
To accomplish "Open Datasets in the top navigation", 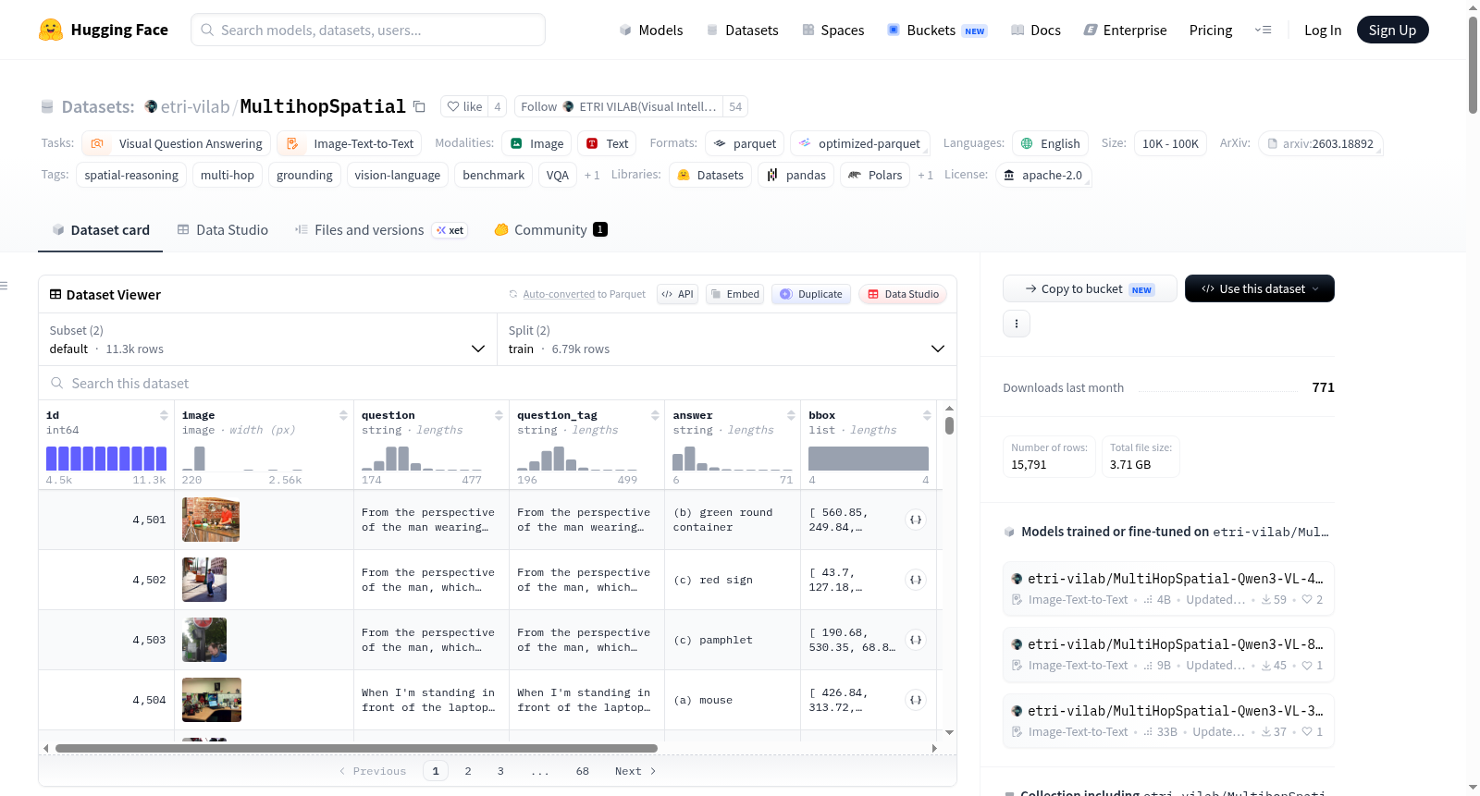I will pos(742,30).
